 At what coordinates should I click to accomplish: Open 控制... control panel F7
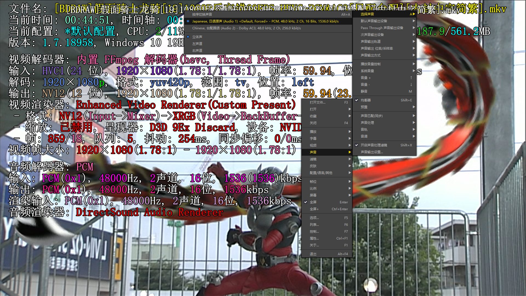coord(327,231)
